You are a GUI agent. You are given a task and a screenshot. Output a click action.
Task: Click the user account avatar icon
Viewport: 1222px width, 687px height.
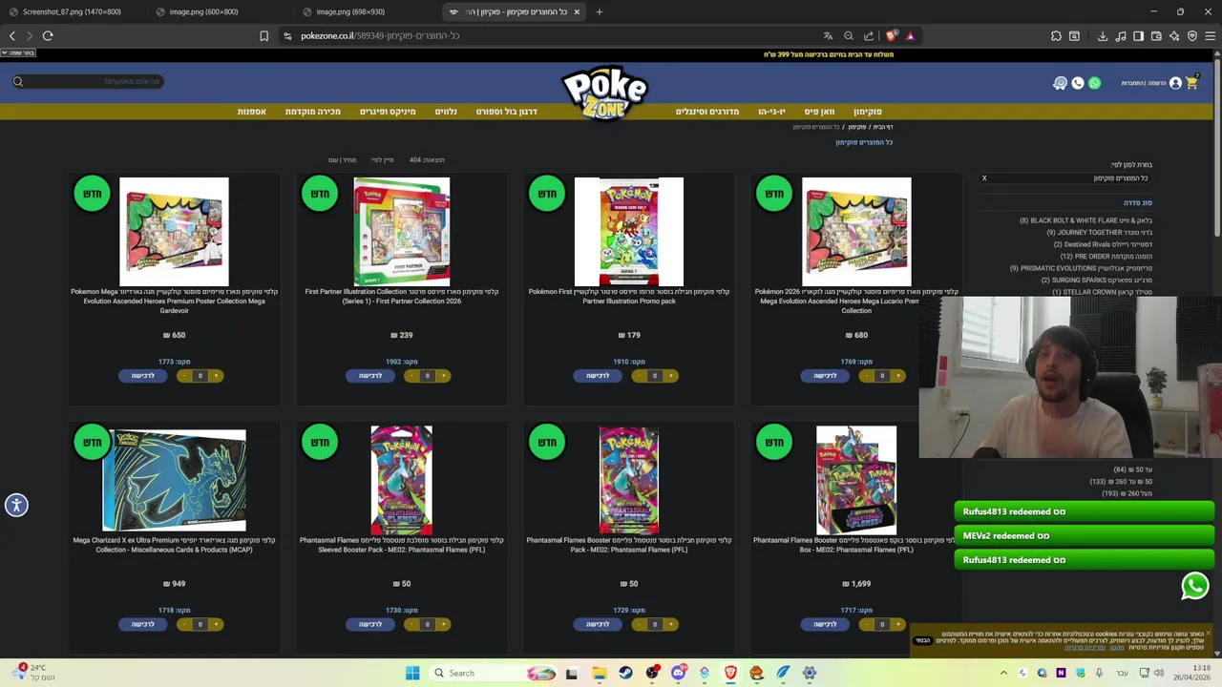coord(1175,83)
